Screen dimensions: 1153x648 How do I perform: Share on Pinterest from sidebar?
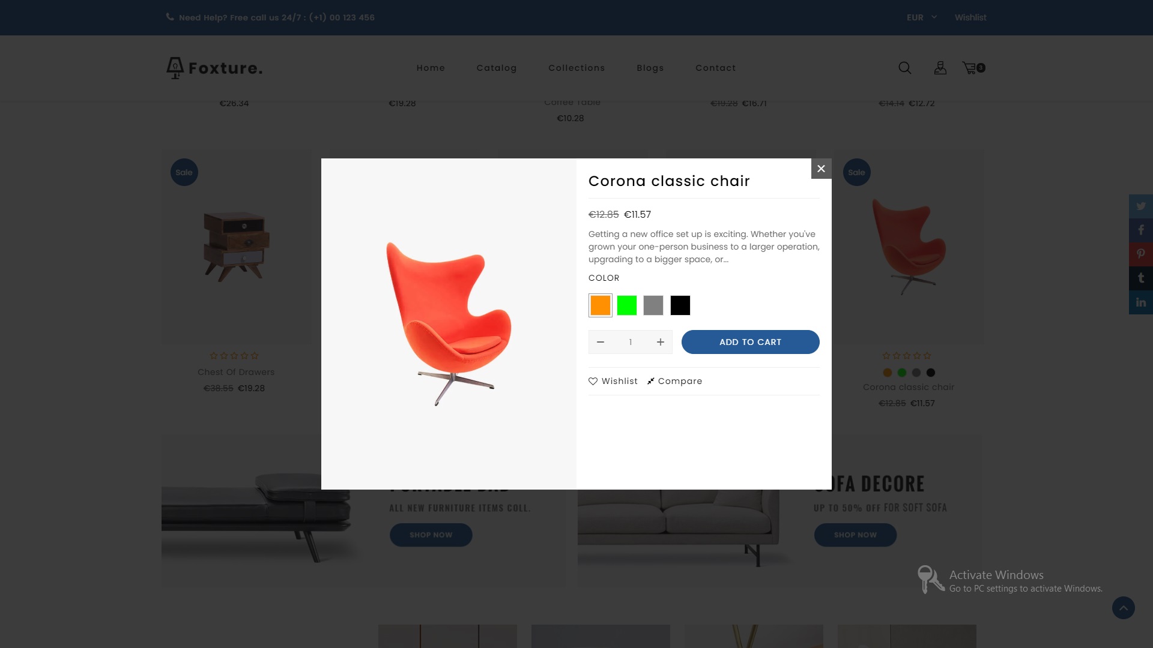[1141, 254]
